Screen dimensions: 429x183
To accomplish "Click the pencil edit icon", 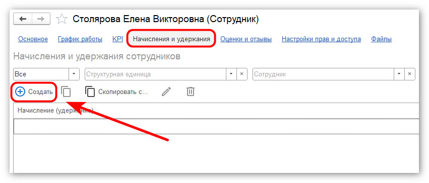I will [166, 91].
